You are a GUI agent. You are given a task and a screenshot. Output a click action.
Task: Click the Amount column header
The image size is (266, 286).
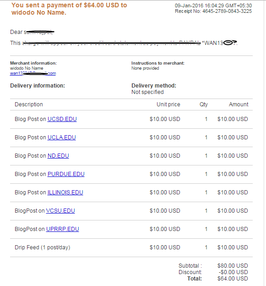click(239, 104)
